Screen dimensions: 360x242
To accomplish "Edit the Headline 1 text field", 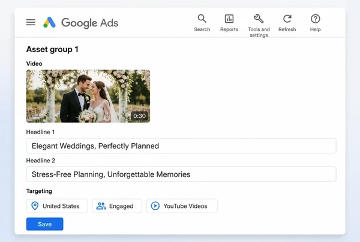I will pos(181,146).
